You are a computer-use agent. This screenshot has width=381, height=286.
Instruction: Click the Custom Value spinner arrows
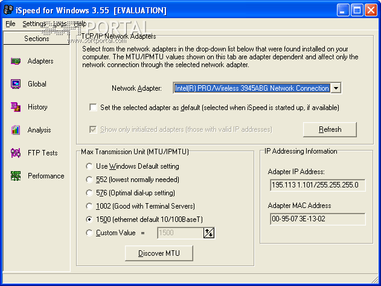click(x=209, y=233)
